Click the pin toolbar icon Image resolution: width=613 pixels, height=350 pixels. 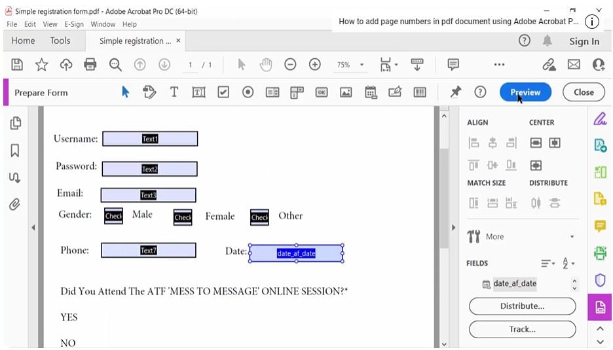[455, 92]
